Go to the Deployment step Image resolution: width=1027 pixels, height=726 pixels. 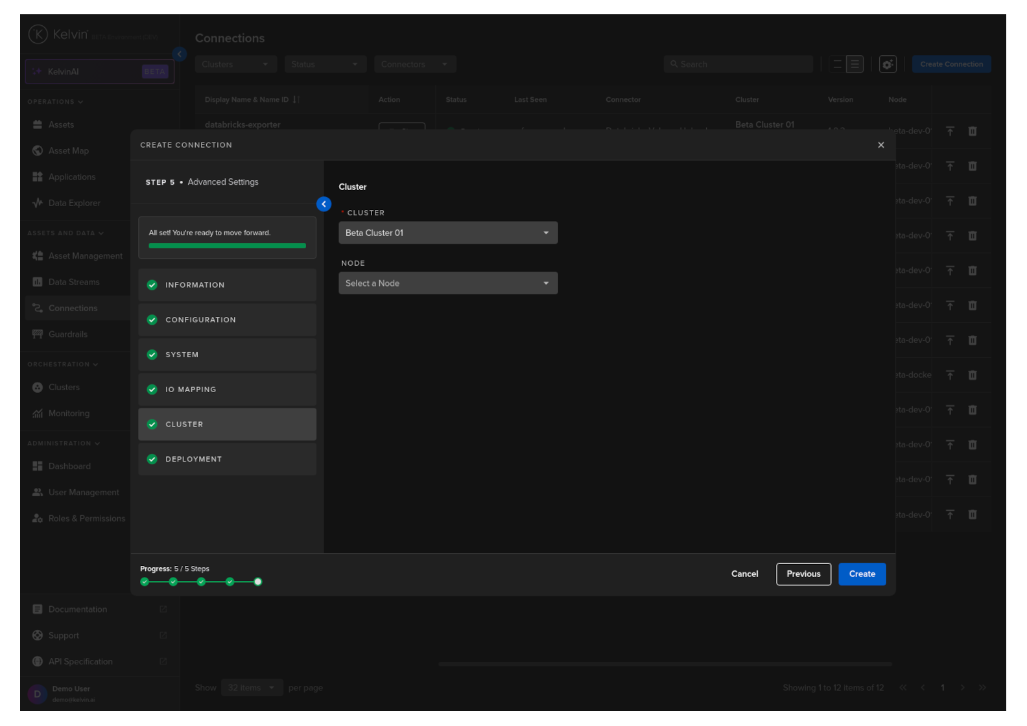pos(227,459)
